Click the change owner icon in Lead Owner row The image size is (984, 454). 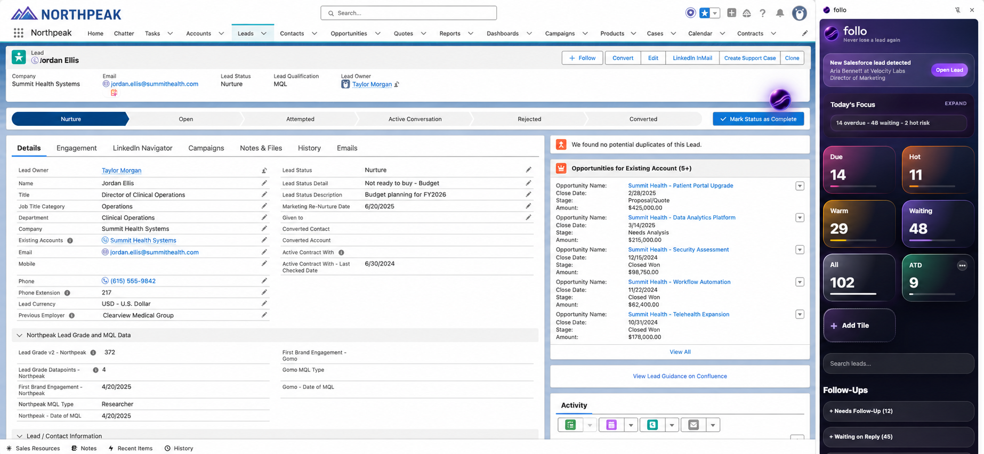(x=264, y=171)
